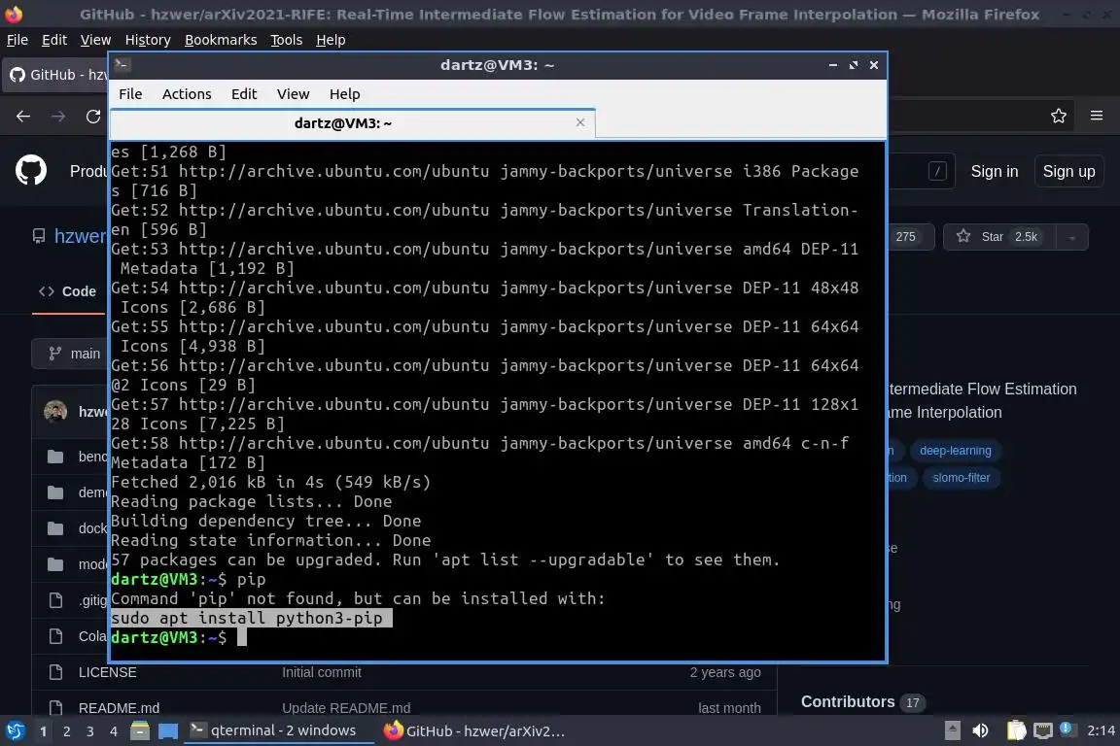Click the terminal icon in qterminal title bar
This screenshot has height=746, width=1120.
coord(122,64)
